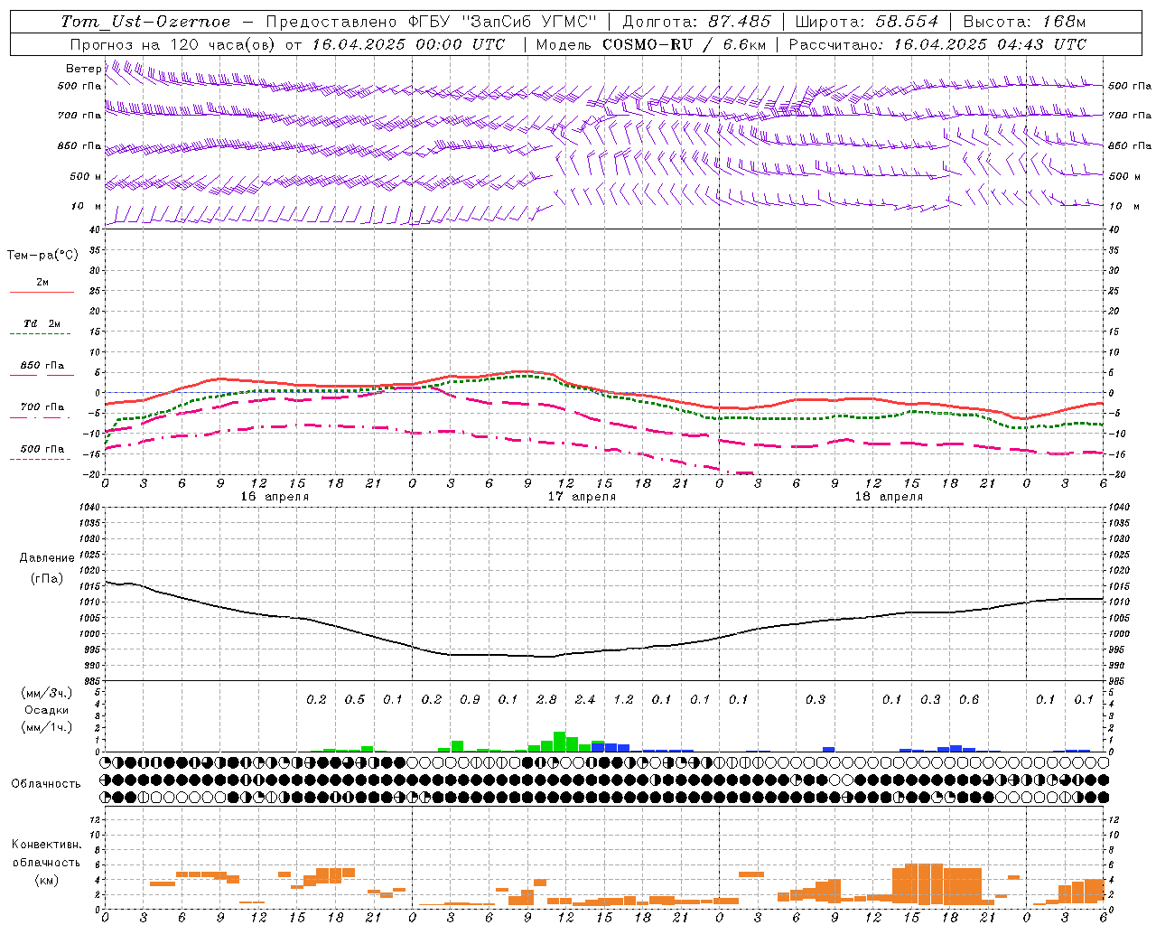
Task: Click the '0.5' three-hour precipitation value
Action: 355,699
